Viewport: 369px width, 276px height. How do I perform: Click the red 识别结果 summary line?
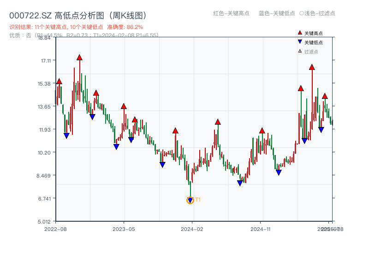click(x=76, y=27)
